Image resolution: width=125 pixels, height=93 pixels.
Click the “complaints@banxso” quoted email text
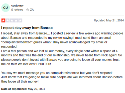click(x=17, y=42)
